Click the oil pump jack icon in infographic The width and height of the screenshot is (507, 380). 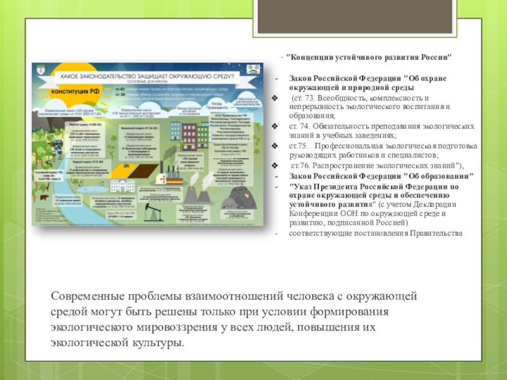pyautogui.click(x=153, y=212)
